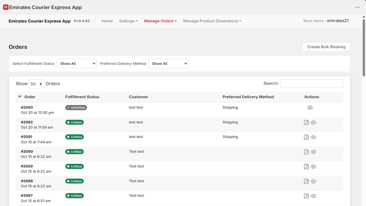366x206 pixels.
Task: Select order number #2092
Action: [27, 122]
